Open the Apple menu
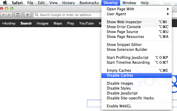 pyautogui.click(x=5, y=3)
